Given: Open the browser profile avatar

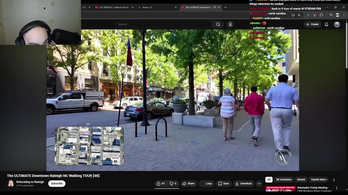Looking at the screenshot, I should [337, 15].
